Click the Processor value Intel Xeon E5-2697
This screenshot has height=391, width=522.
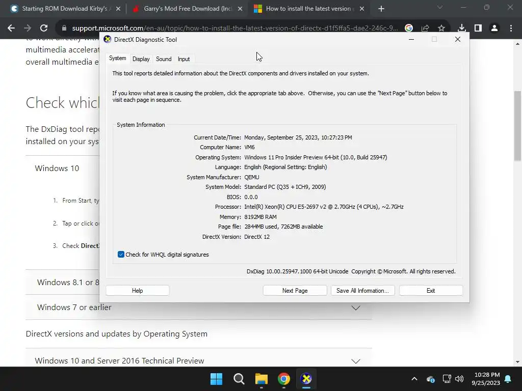(x=324, y=207)
